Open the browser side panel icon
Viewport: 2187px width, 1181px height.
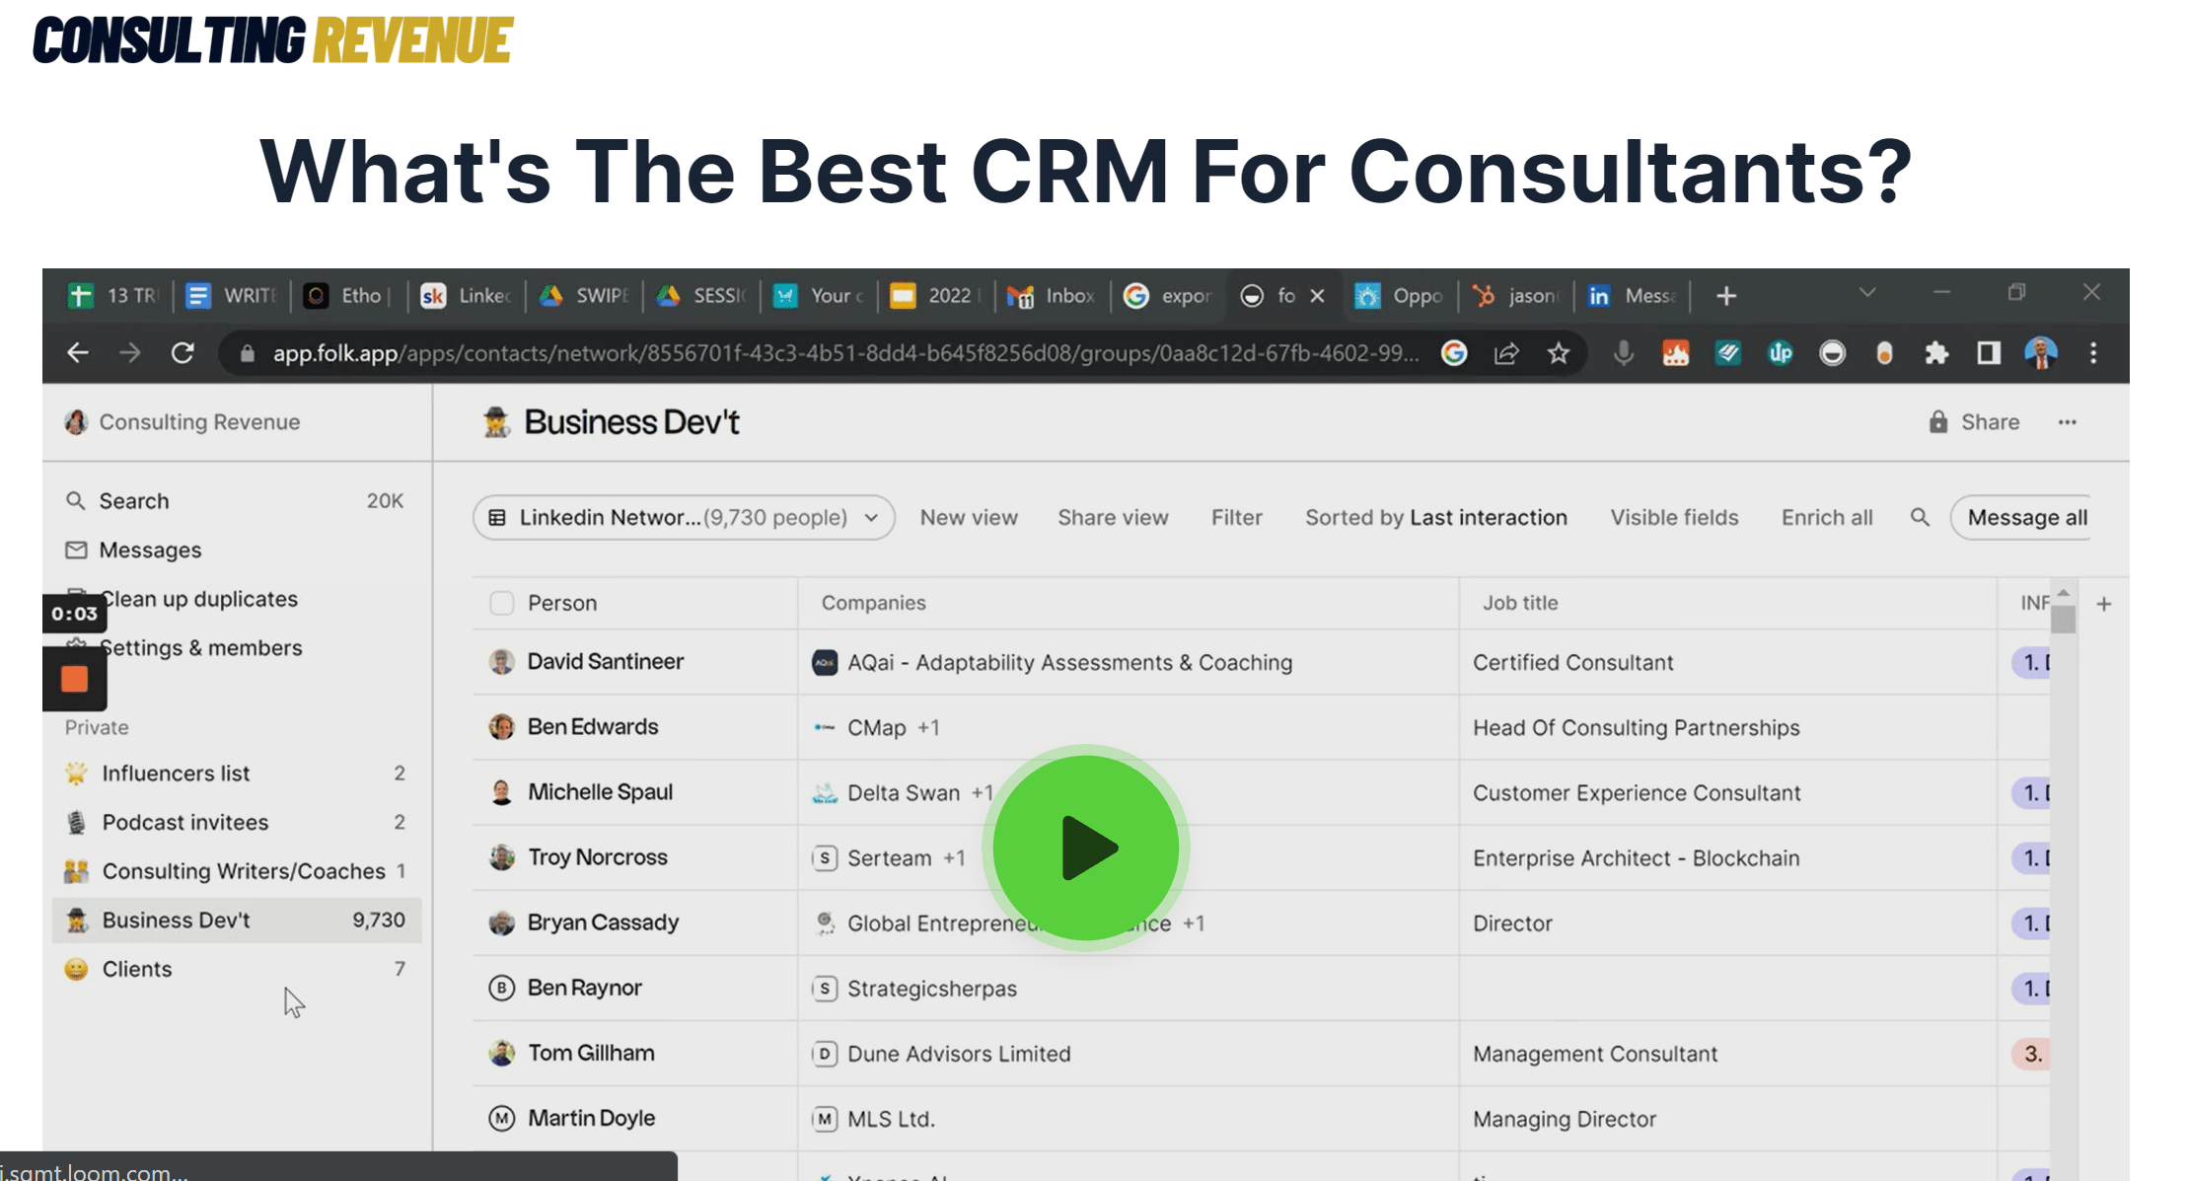(1989, 353)
